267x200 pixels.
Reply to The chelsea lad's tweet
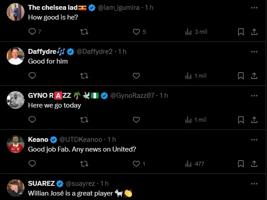click(x=32, y=32)
